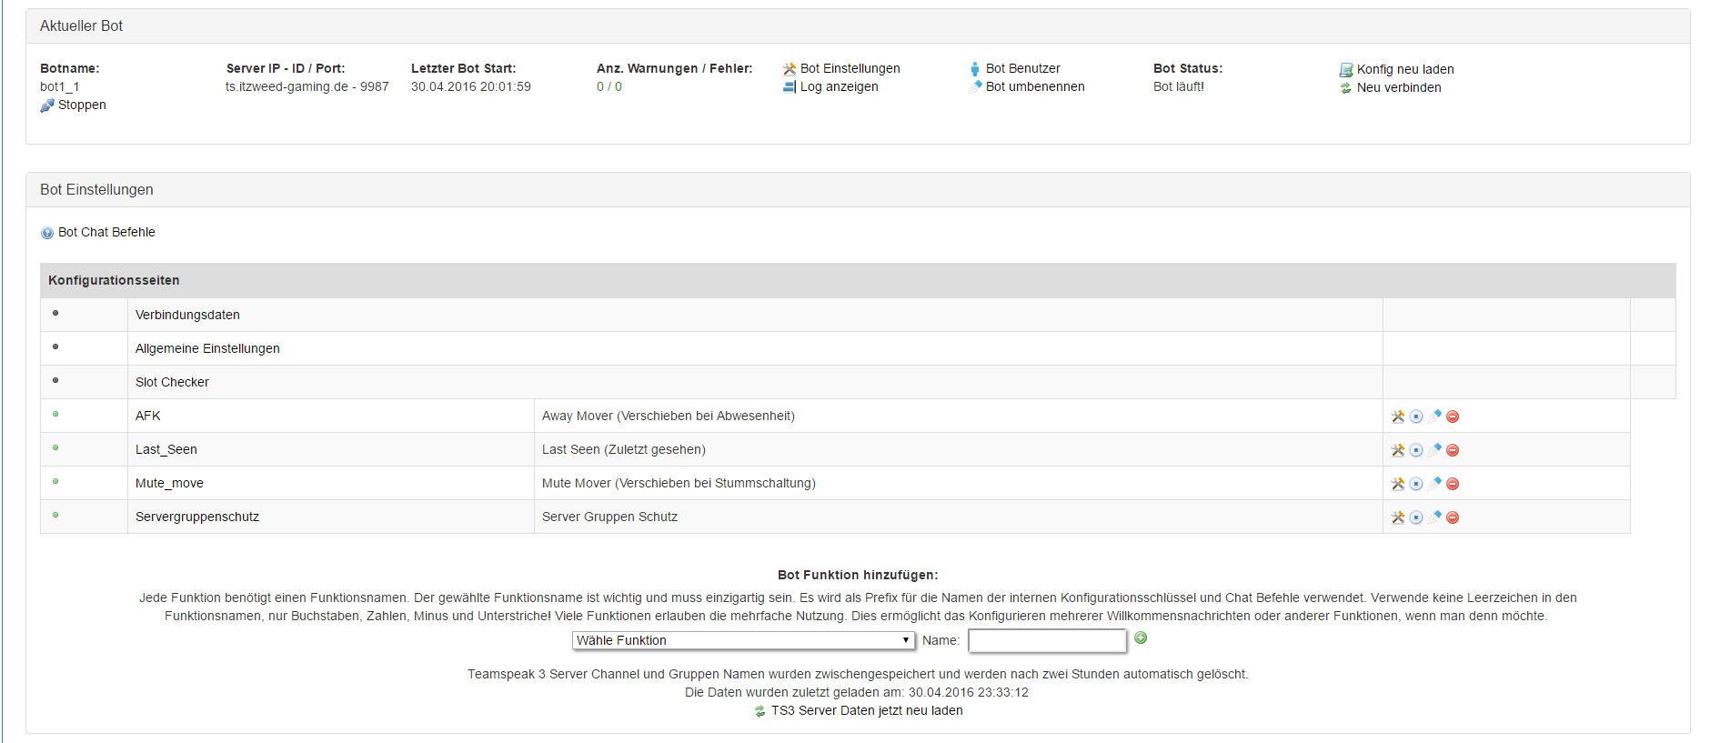Reload config with Konfig neu laden
The image size is (1710, 743).
click(x=1404, y=69)
